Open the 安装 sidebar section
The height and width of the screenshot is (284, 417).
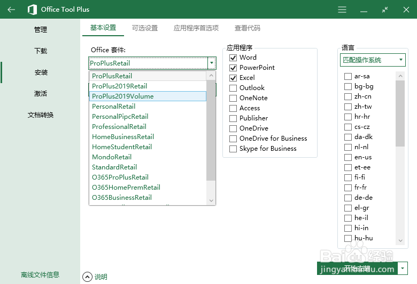tap(41, 72)
